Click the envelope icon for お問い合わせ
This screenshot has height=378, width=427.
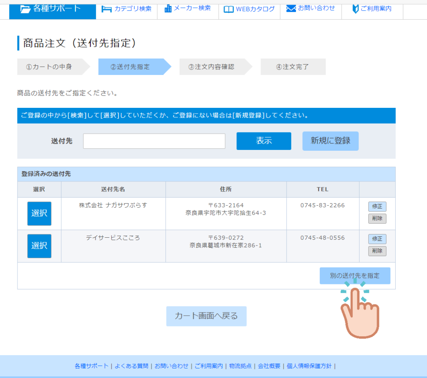pos(291,8)
